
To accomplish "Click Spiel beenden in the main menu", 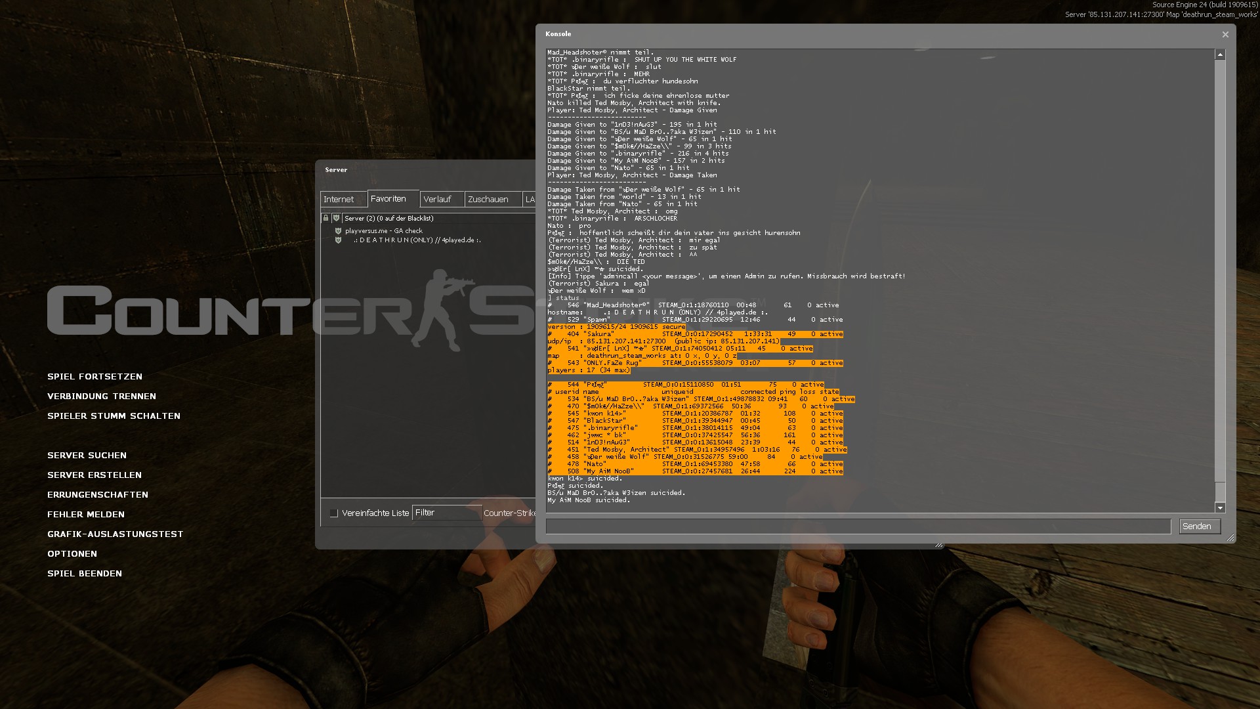I will point(85,574).
